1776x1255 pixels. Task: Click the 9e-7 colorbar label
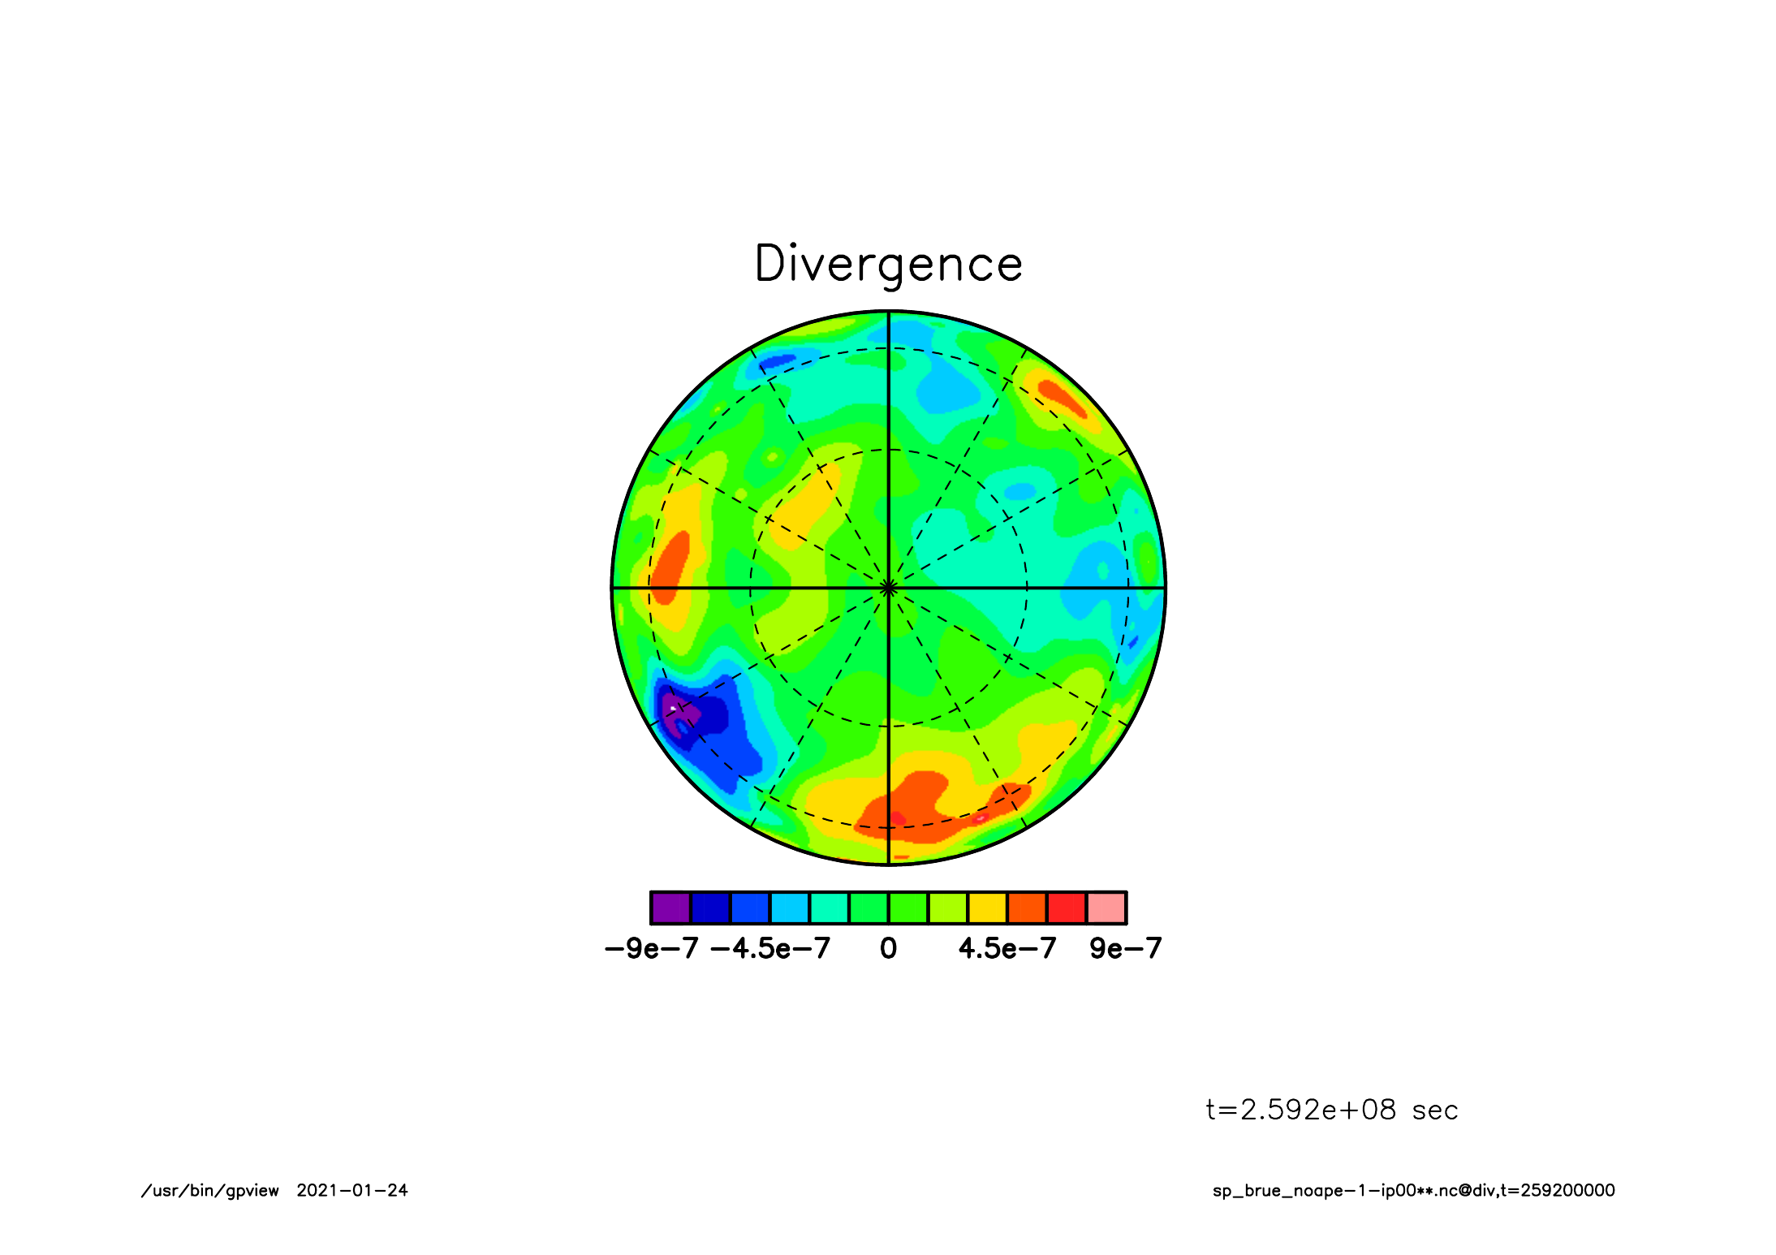[x=1126, y=948]
